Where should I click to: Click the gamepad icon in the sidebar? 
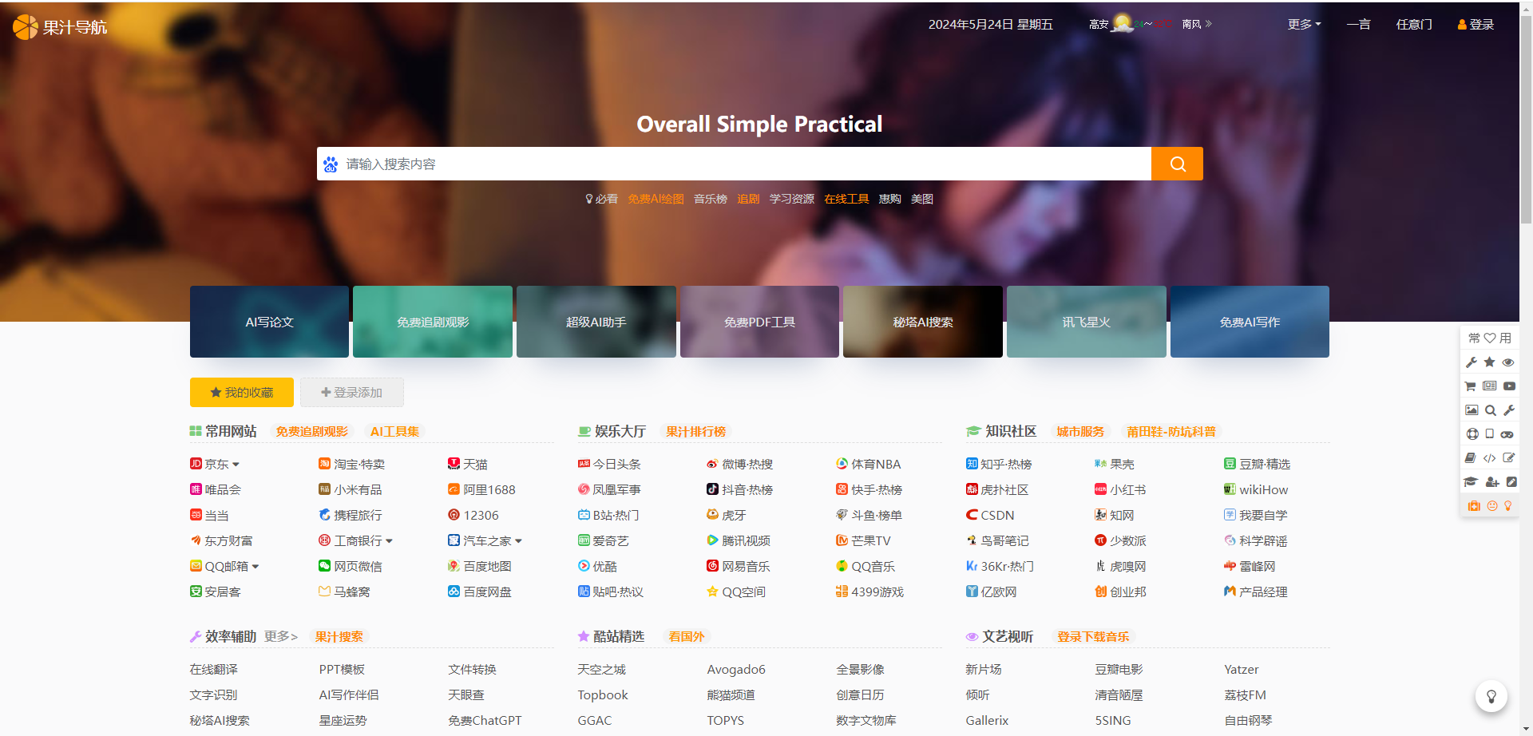coord(1507,434)
